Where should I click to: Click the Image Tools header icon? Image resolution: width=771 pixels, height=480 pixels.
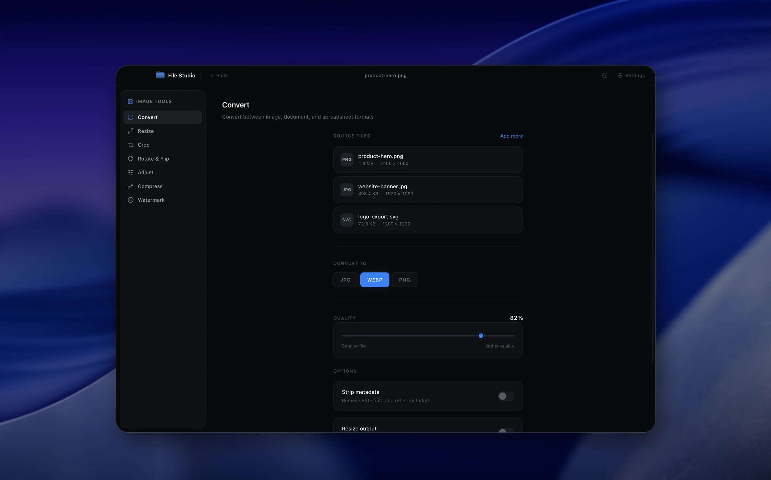pos(130,101)
